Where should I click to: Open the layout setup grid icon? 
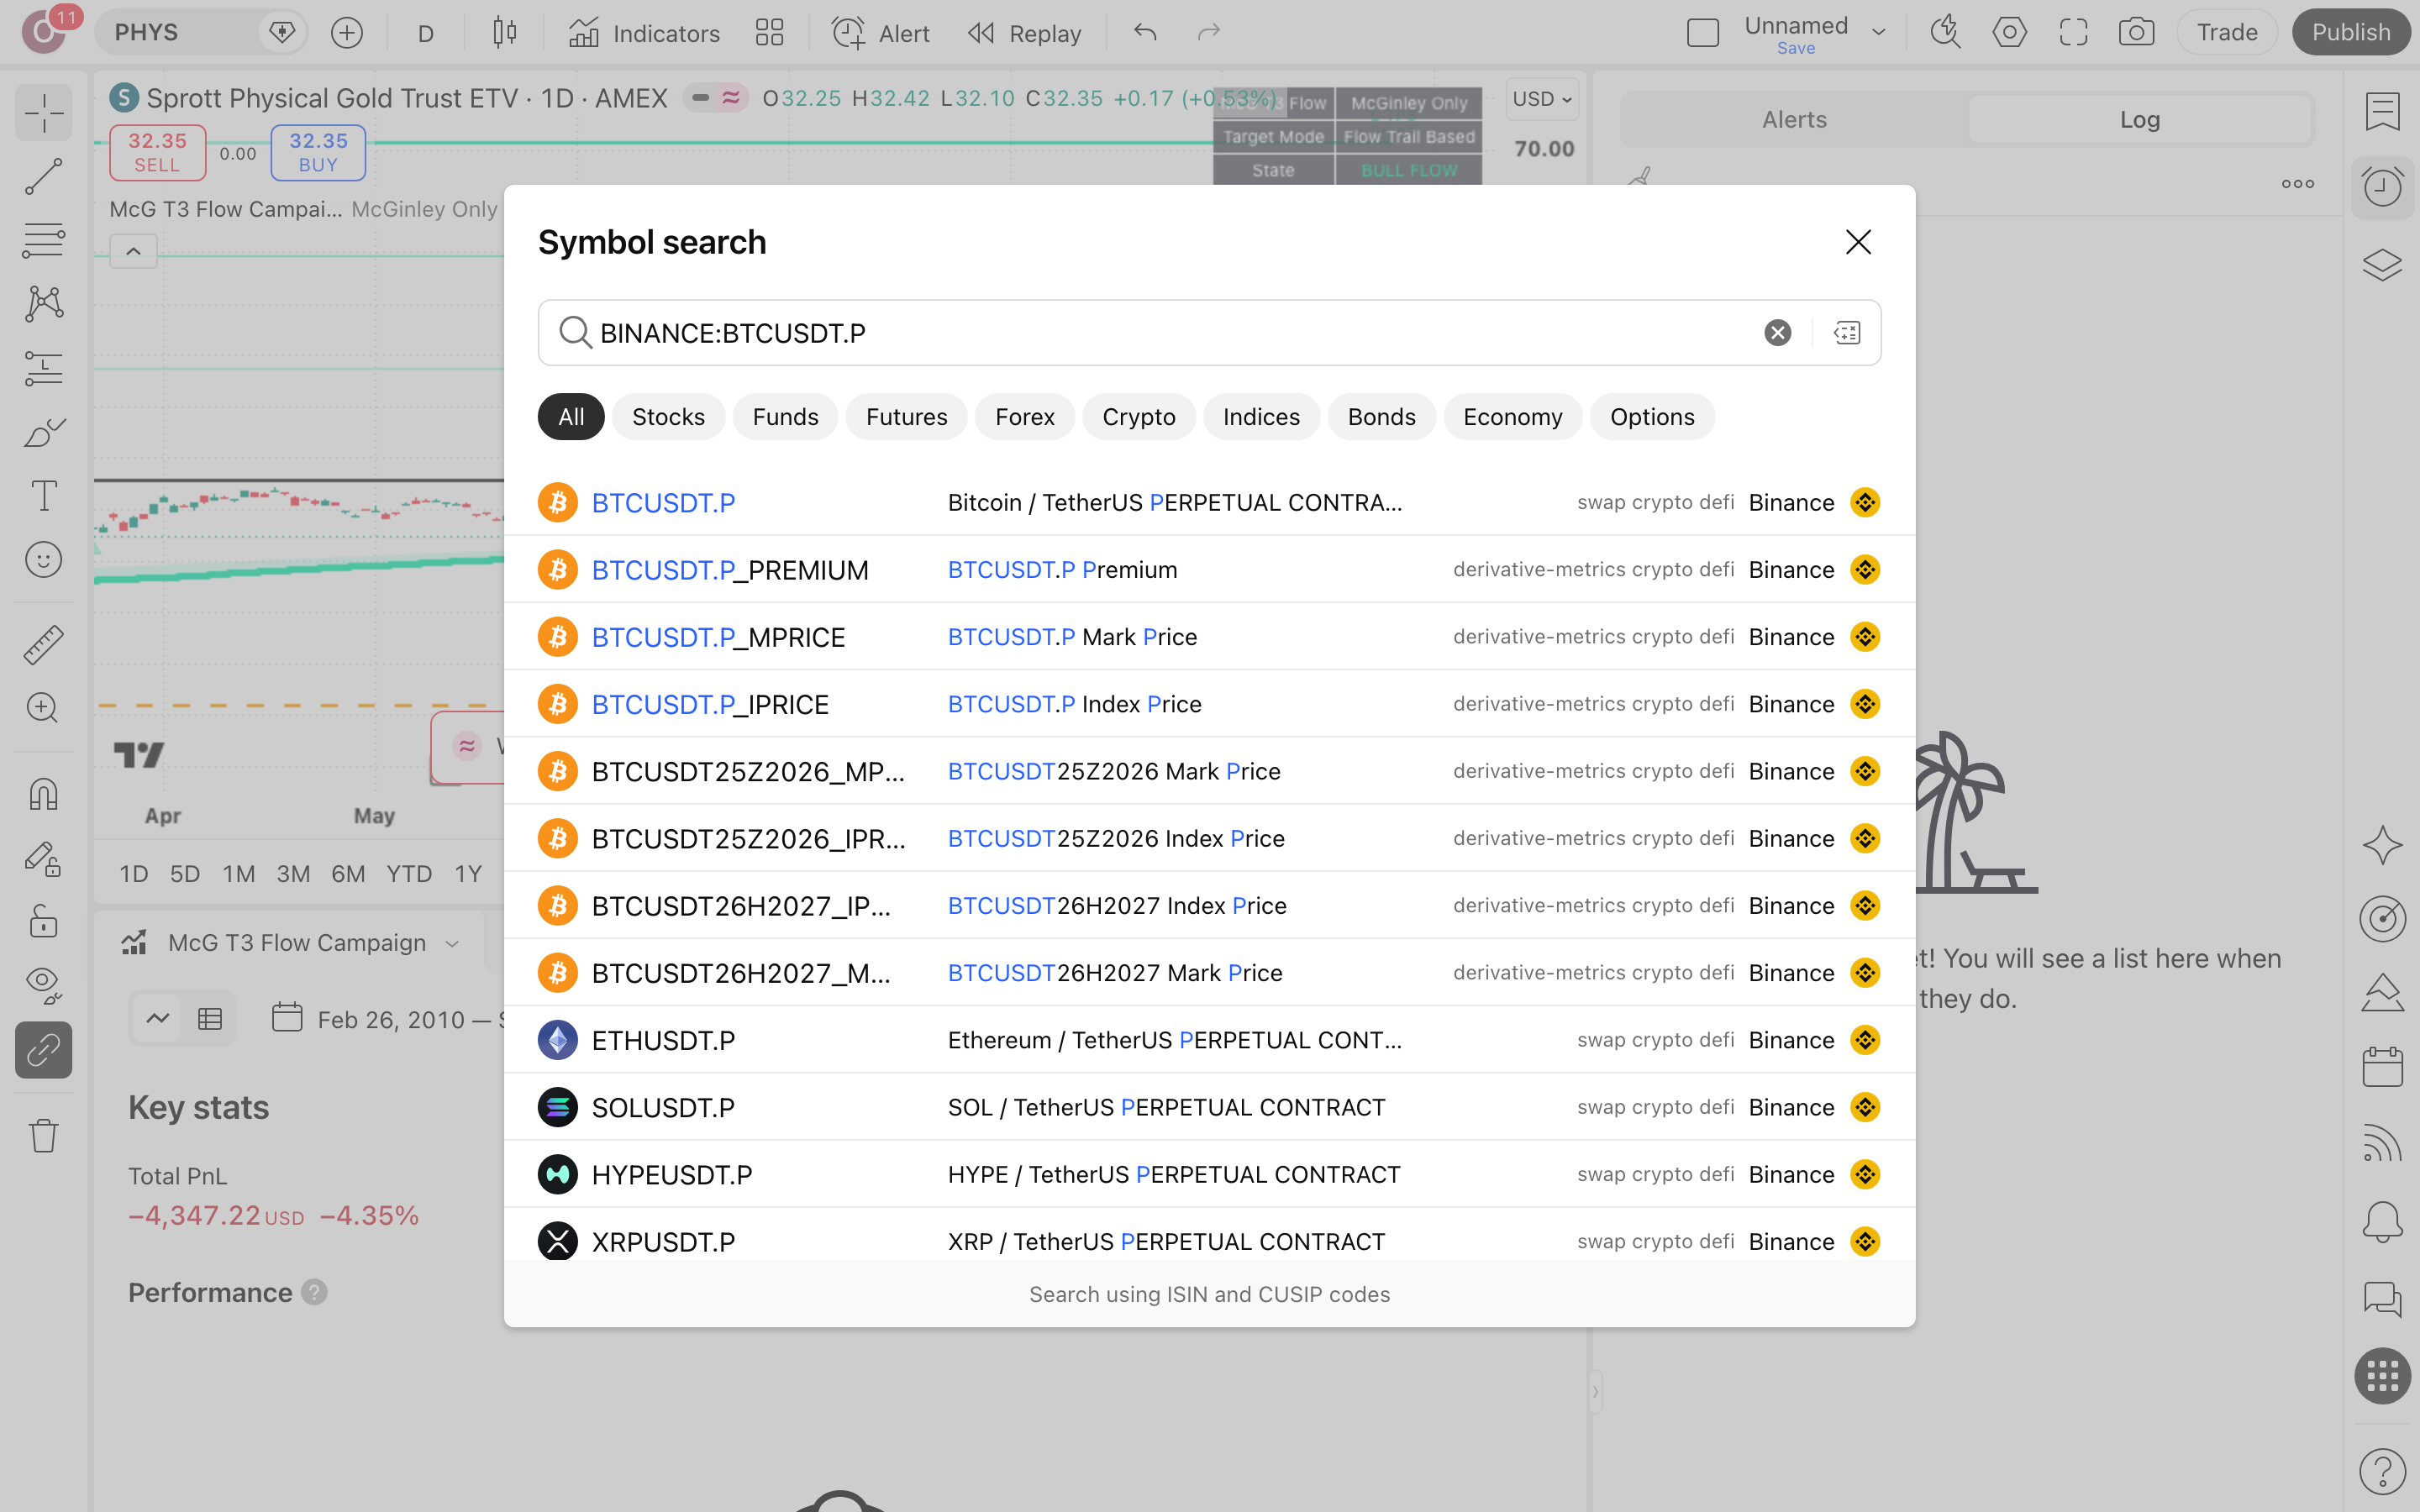(x=769, y=32)
